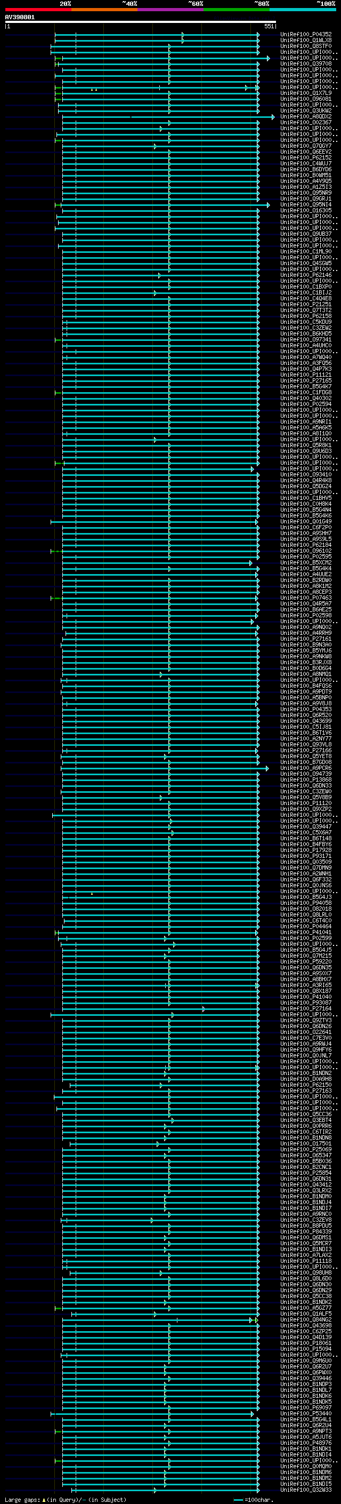Select the UniRef100_A1Z5I3 entry
Image resolution: width=341 pixels, height=1504 pixels.
[306, 187]
